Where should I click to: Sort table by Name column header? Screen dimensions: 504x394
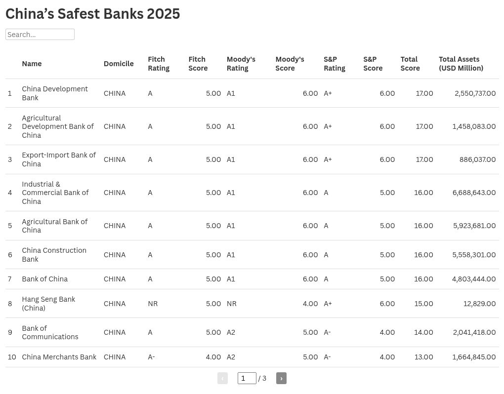[x=32, y=64]
